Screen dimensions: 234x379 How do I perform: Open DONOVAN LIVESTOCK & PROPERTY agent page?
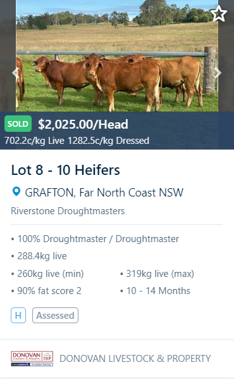point(135,359)
